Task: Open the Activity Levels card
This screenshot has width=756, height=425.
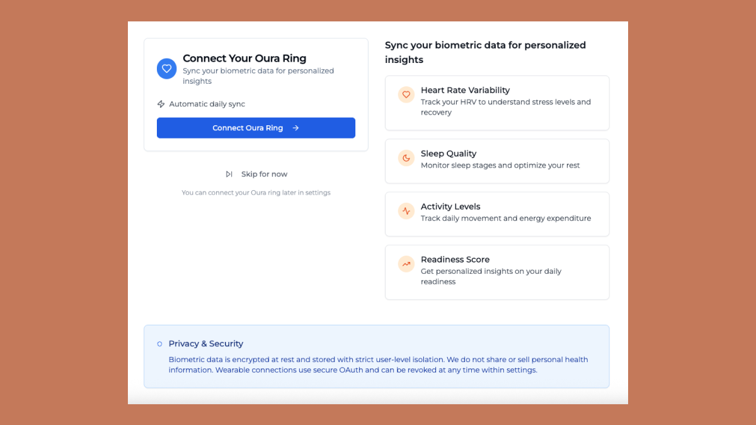Action: tap(497, 214)
